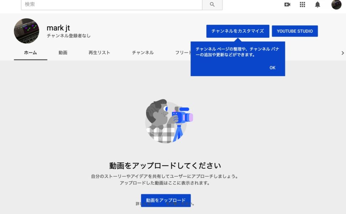346x214 pixels.
Task: Expand more tabs with right chevron
Action: [x=342, y=53]
